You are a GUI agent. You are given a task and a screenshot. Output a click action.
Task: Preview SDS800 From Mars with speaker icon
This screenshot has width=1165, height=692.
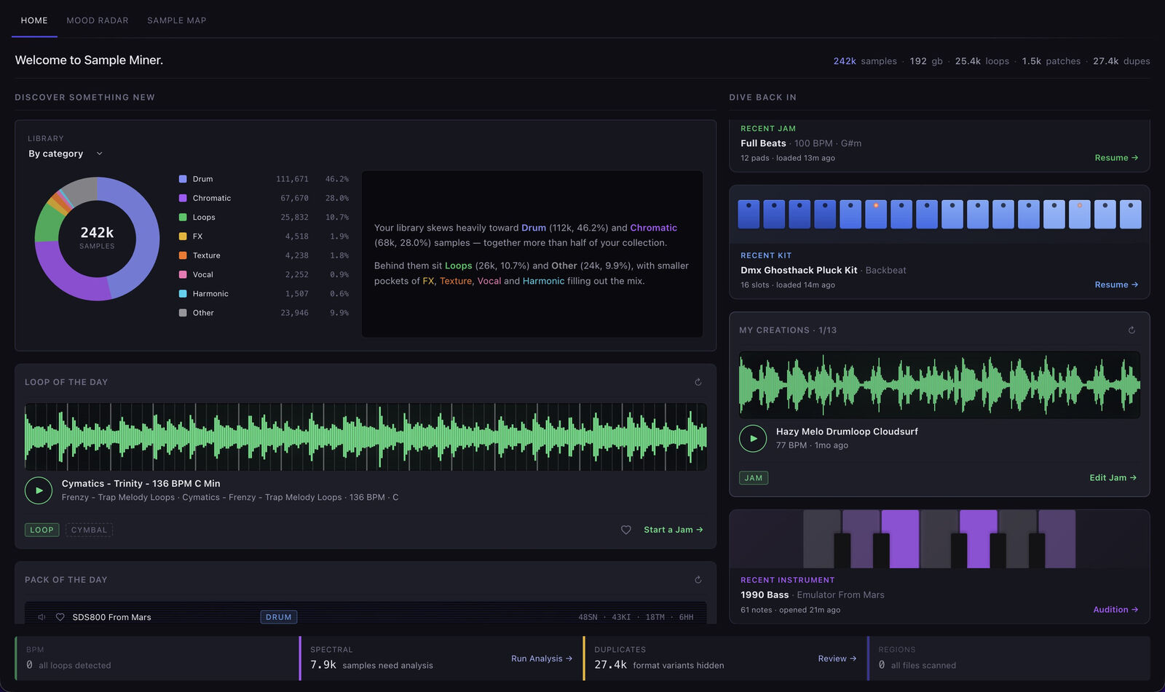pyautogui.click(x=42, y=617)
